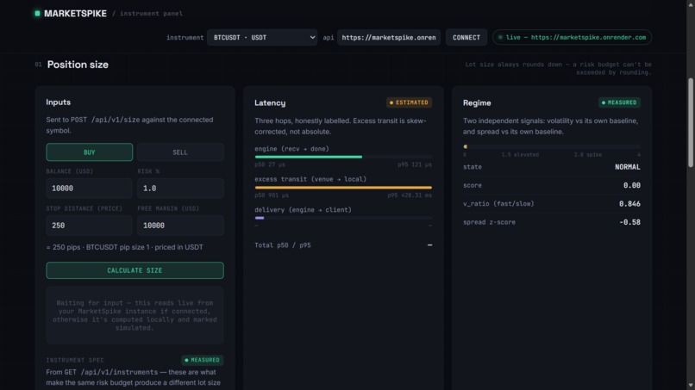Click the 'Waiting for input' result placeholder
Screen dimensions: 695x390
(x=135, y=315)
